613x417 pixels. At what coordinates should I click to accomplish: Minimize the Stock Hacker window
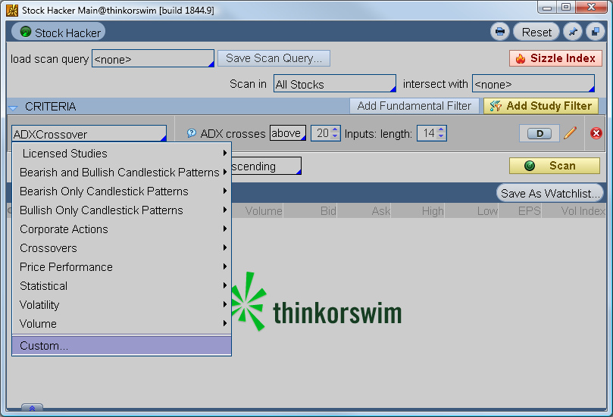(x=547, y=8)
